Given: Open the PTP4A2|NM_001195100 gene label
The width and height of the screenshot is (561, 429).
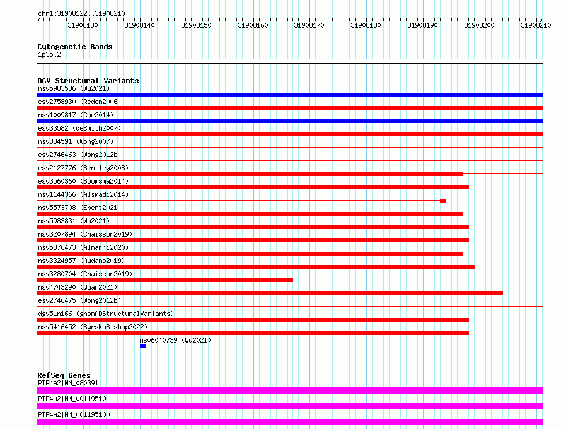Looking at the screenshot, I should [x=74, y=414].
